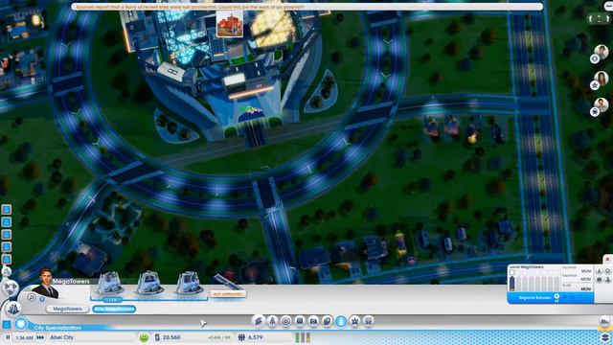Close the Local MegaTowers info panel
Screen dimensions: 613x345
tap(607, 259)
